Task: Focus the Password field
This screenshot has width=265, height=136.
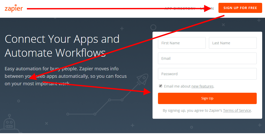Action: [207, 74]
